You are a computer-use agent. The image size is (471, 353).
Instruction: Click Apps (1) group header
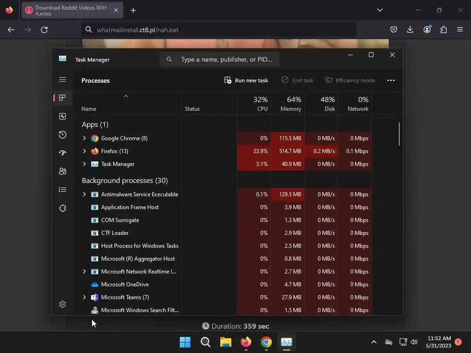(x=95, y=124)
